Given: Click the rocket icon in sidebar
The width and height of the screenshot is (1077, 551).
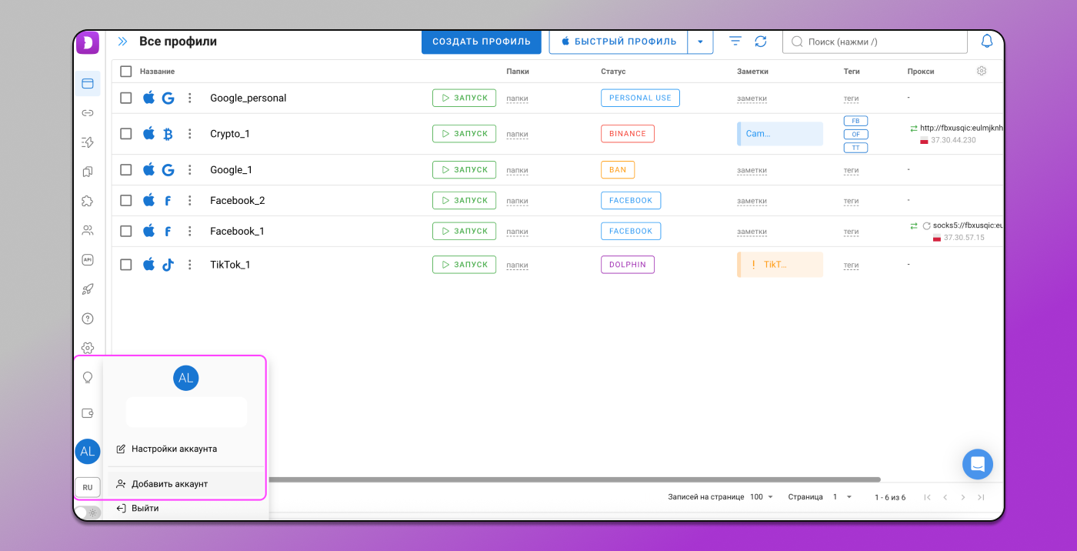Looking at the screenshot, I should (x=88, y=289).
